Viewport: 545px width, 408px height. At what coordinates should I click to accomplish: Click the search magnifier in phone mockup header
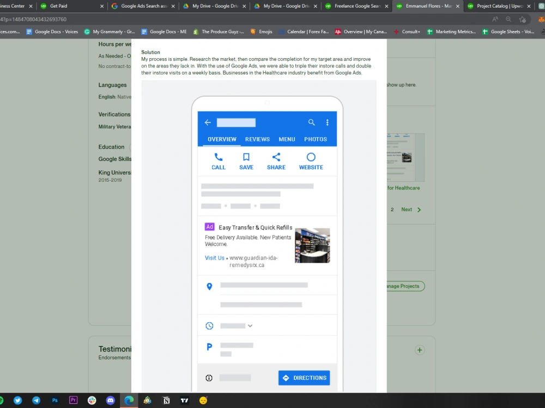[311, 122]
